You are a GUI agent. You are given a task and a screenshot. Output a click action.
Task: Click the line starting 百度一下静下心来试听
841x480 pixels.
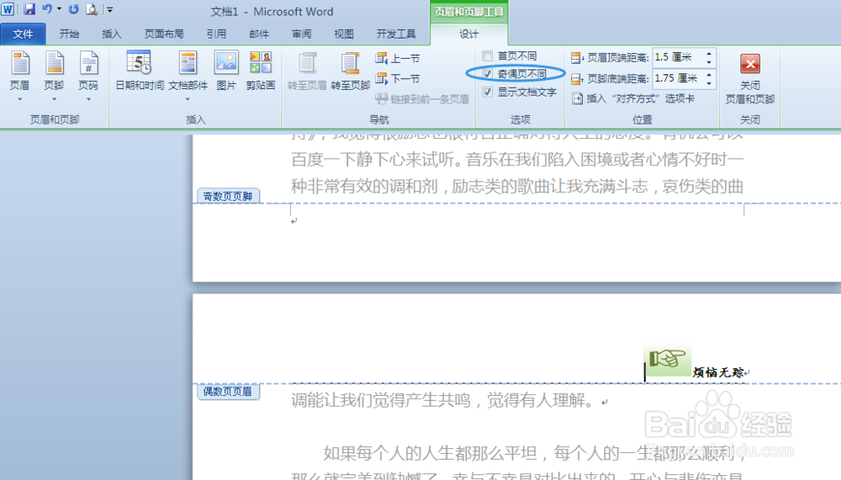(x=517, y=159)
